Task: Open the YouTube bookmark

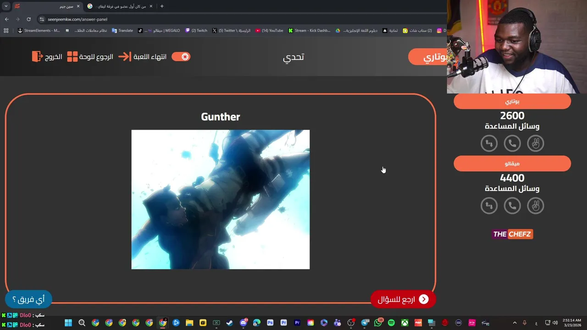Action: (269, 31)
